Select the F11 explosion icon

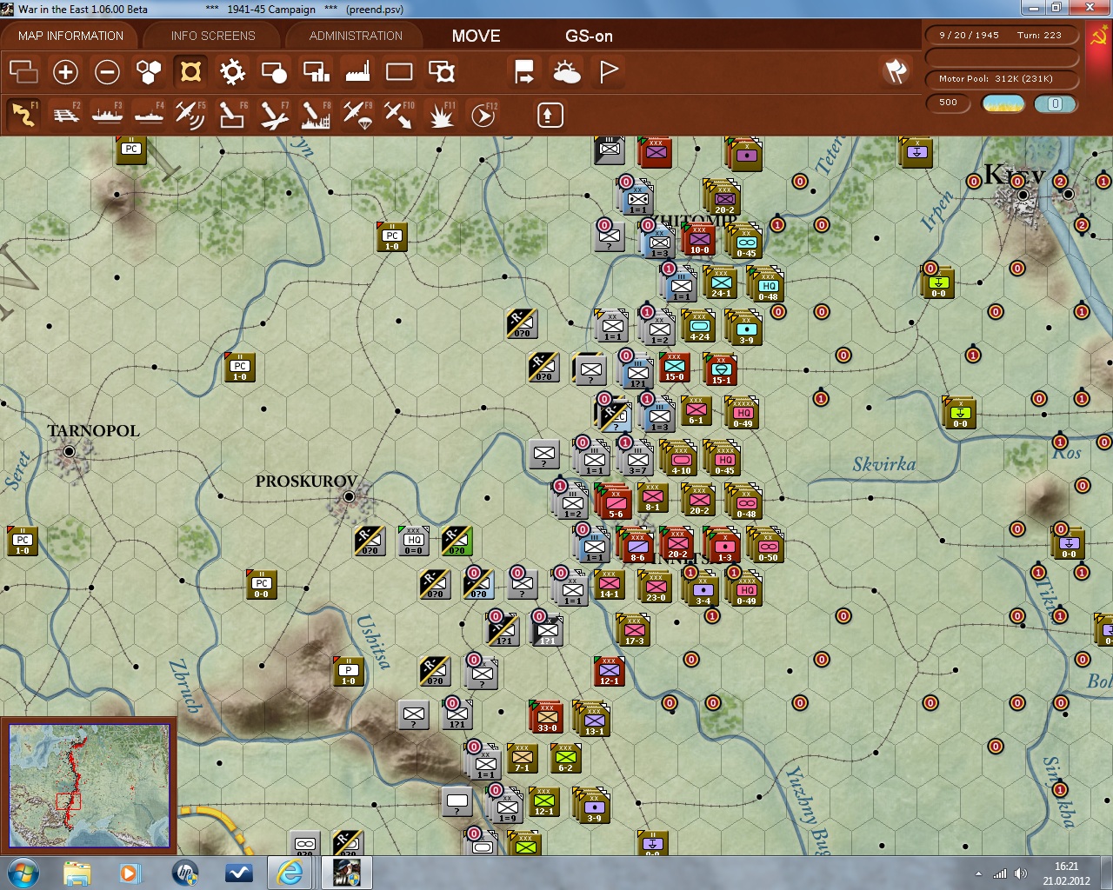tap(442, 114)
